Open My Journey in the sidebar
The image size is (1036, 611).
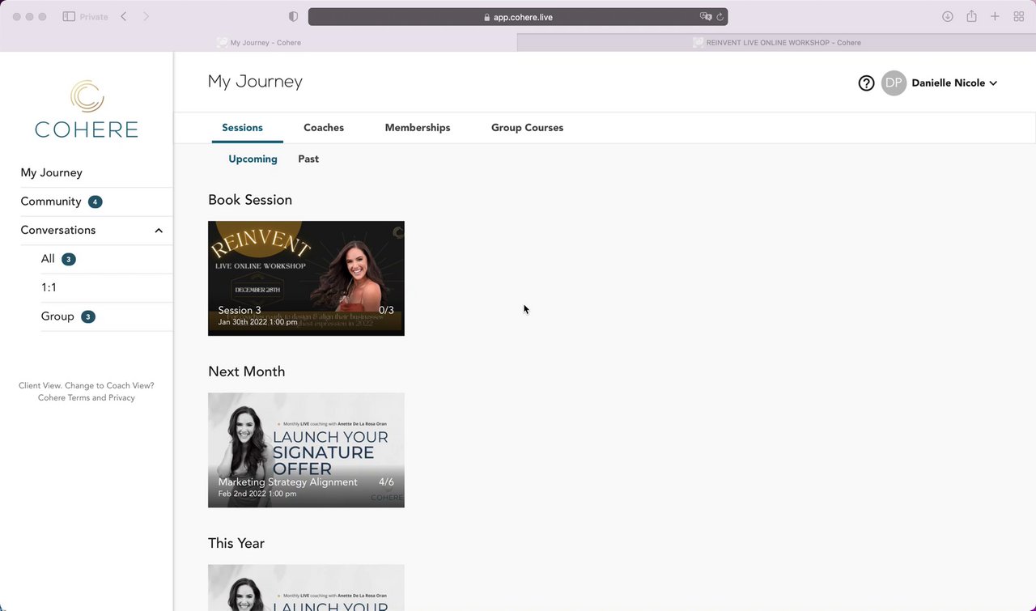pos(52,172)
